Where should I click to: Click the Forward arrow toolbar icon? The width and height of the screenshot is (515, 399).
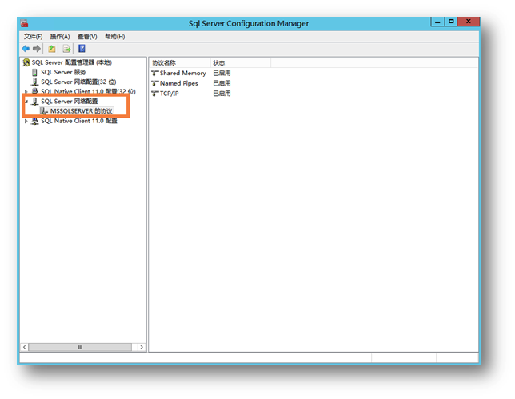click(37, 49)
